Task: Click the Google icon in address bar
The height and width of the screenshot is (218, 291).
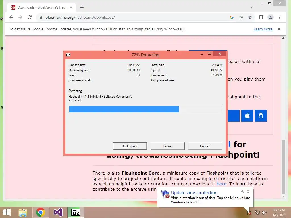Action: pos(232,17)
